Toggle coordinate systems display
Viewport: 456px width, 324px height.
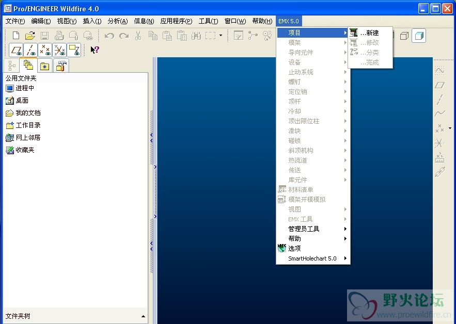[x=59, y=50]
